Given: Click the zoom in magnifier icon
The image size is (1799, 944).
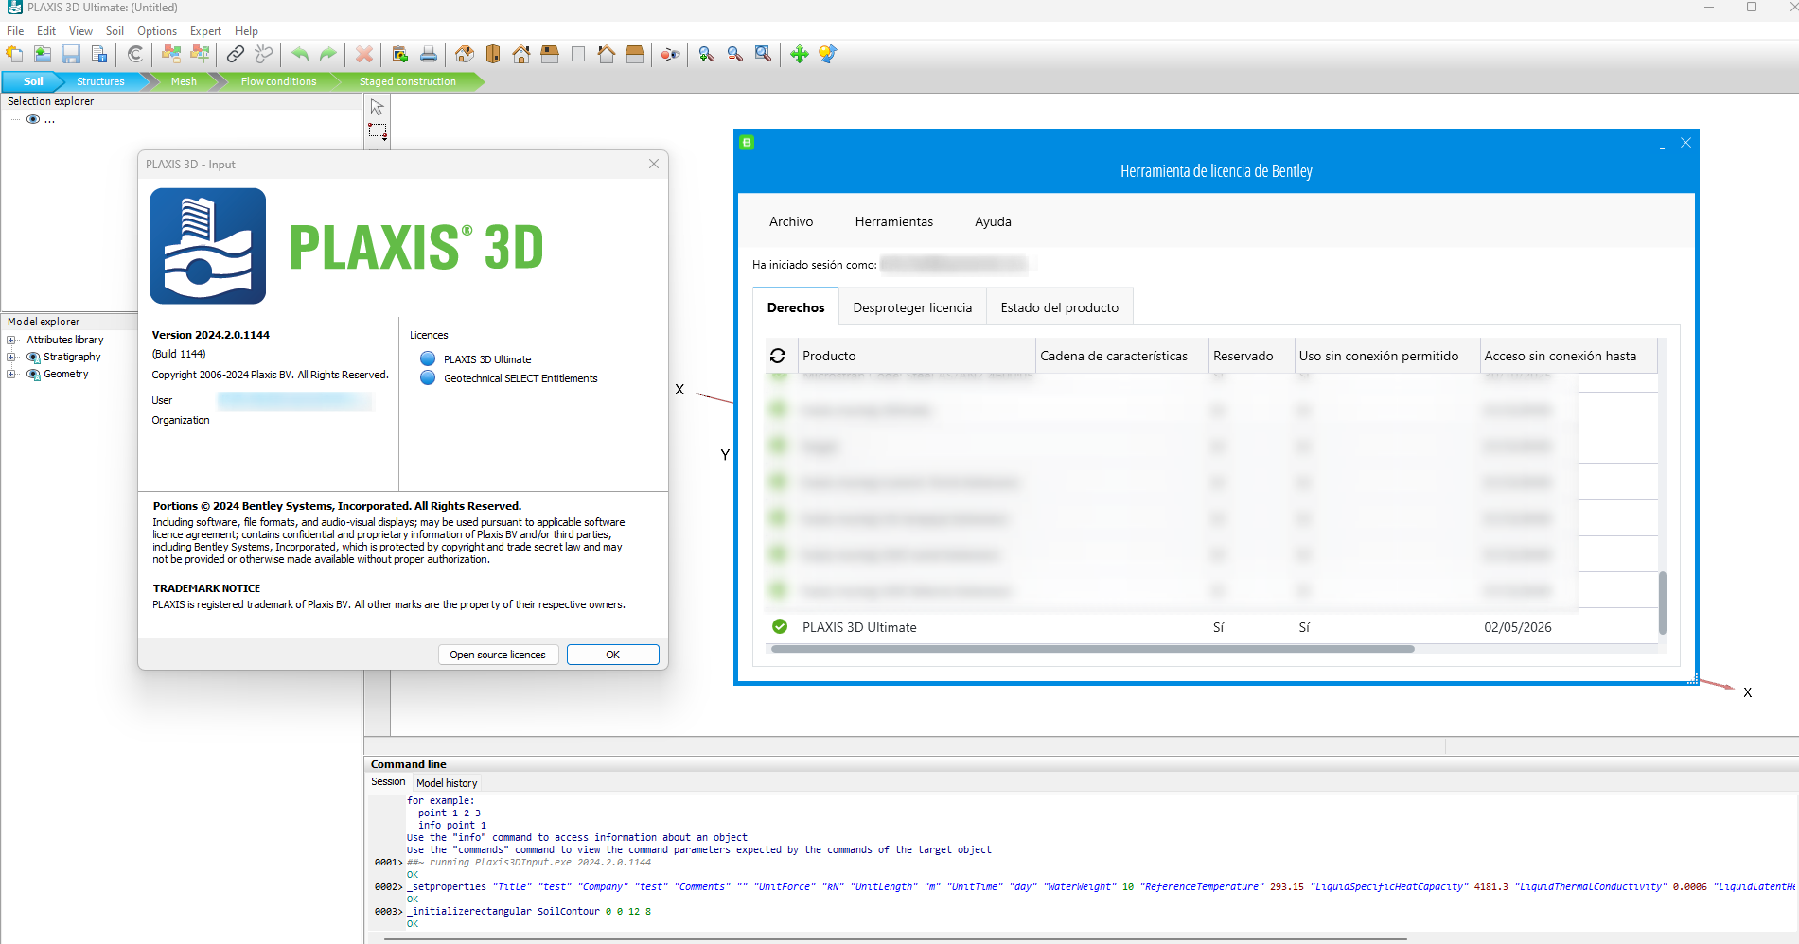Looking at the screenshot, I should point(707,54).
